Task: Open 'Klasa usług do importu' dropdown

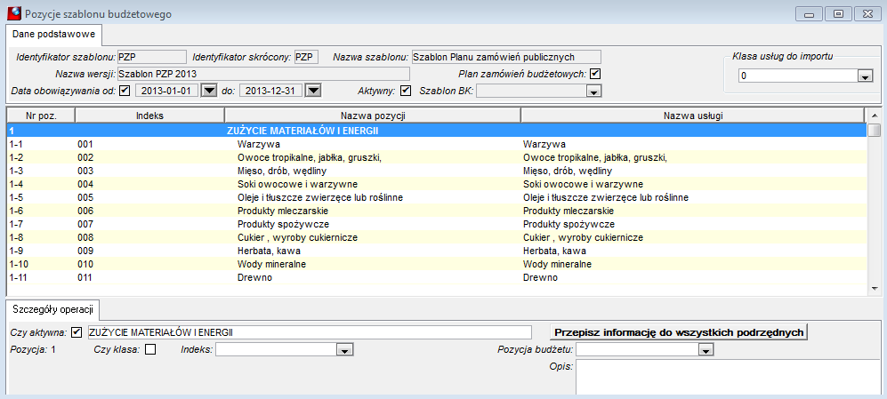Action: pos(865,76)
